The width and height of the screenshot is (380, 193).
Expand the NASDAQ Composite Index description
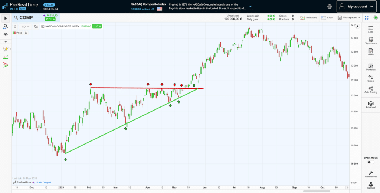pyautogui.click(x=250, y=7)
